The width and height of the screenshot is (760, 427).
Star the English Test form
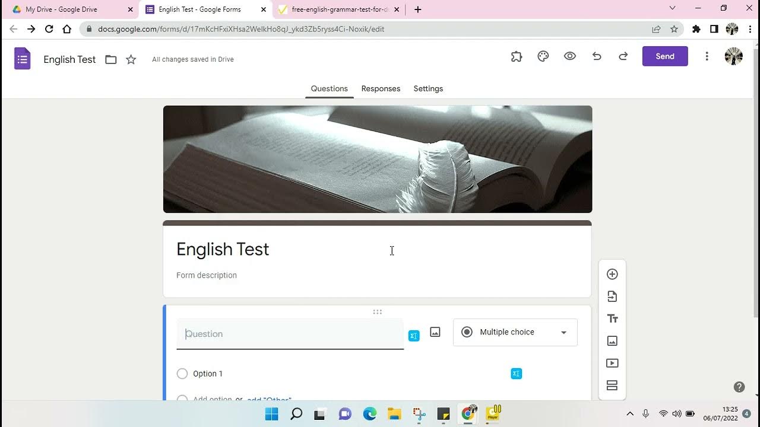pyautogui.click(x=131, y=59)
